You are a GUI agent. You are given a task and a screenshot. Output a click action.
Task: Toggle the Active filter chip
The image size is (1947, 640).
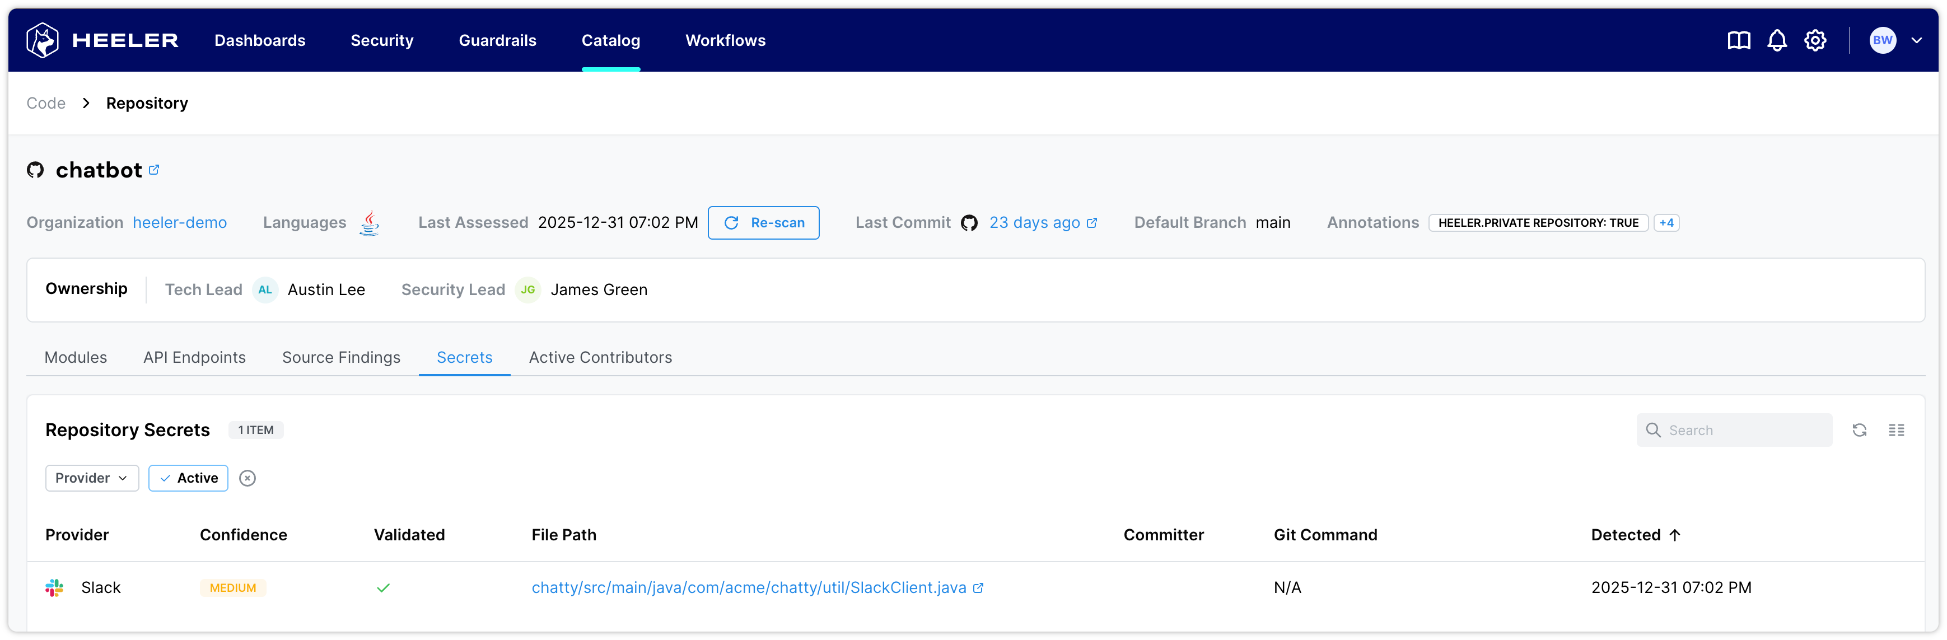[188, 478]
